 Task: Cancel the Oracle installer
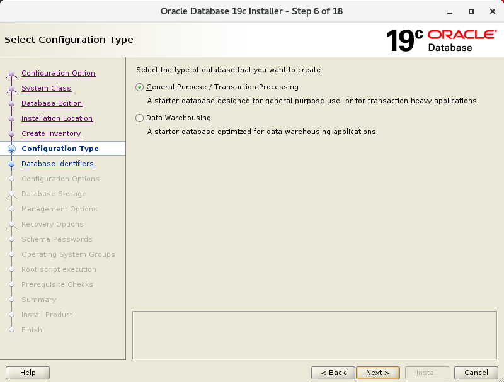(x=476, y=373)
